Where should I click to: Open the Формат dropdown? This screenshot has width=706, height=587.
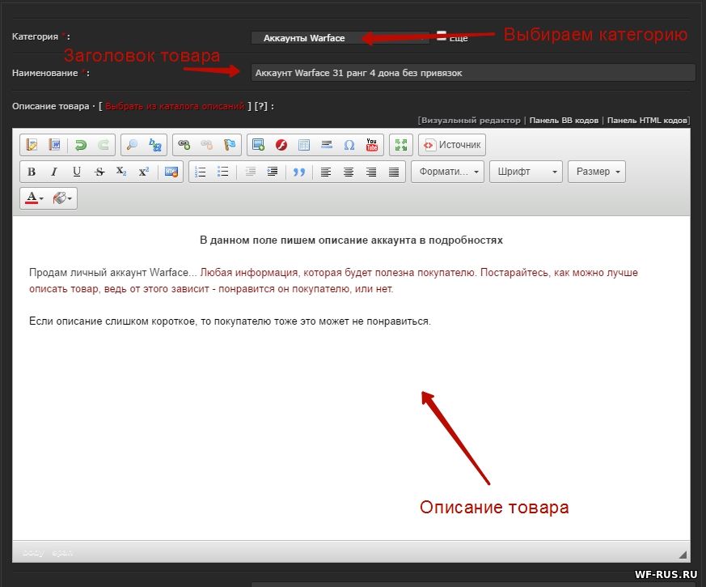(447, 172)
